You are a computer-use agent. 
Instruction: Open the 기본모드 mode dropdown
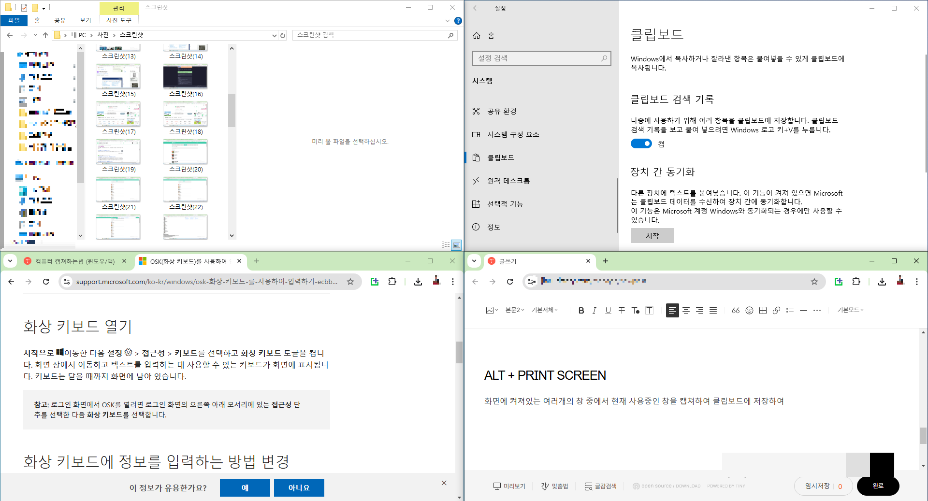click(x=850, y=310)
